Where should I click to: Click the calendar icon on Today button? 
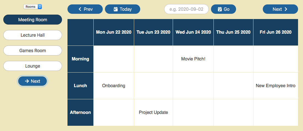coord(116,9)
